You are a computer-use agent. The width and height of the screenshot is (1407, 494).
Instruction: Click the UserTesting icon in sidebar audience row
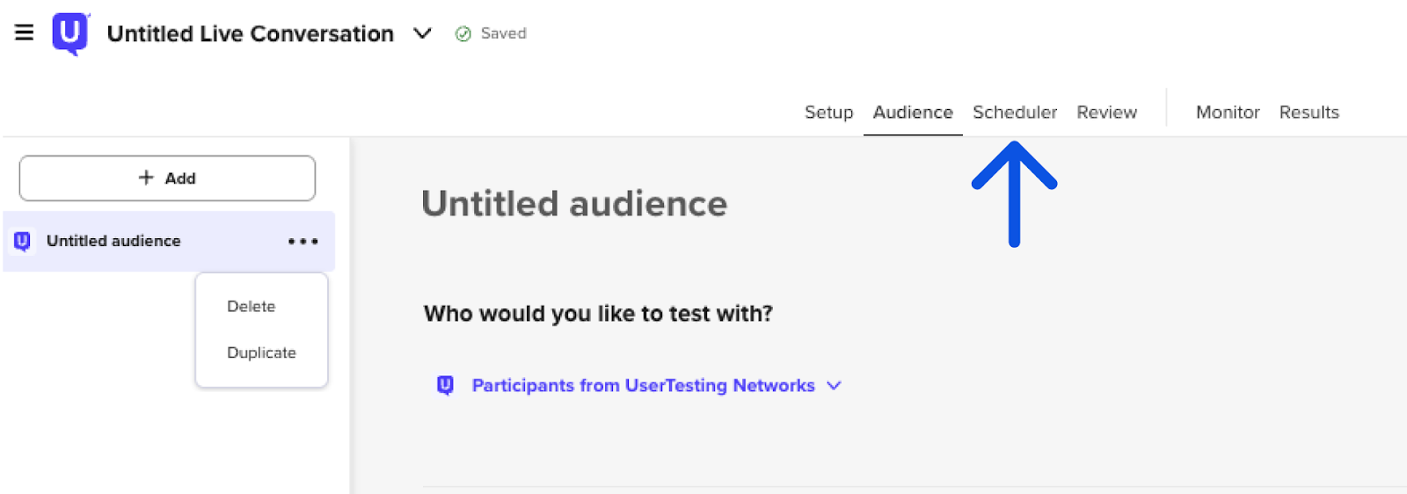23,241
